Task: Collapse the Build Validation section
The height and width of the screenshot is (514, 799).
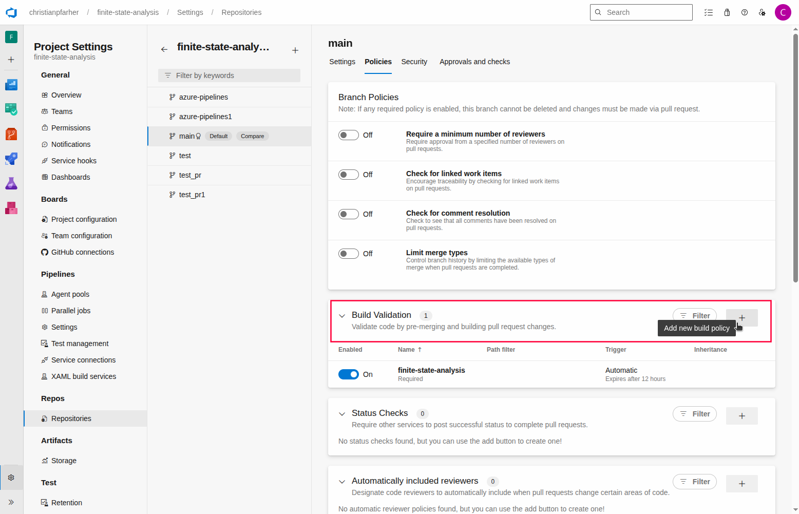Action: click(342, 316)
